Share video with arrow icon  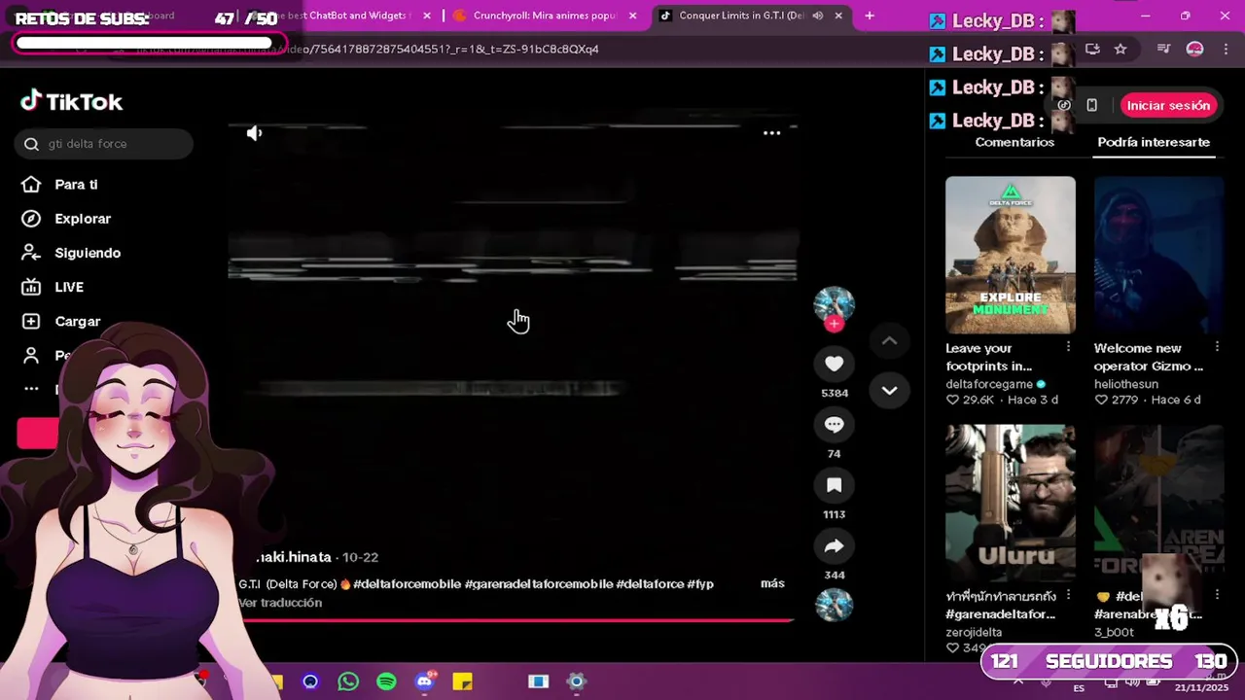tap(834, 546)
